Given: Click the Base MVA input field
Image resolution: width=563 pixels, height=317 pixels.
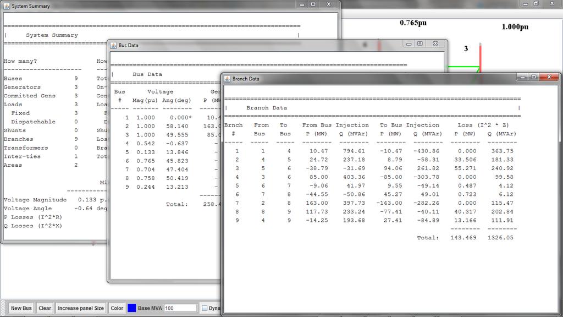Looking at the screenshot, I should pos(180,308).
